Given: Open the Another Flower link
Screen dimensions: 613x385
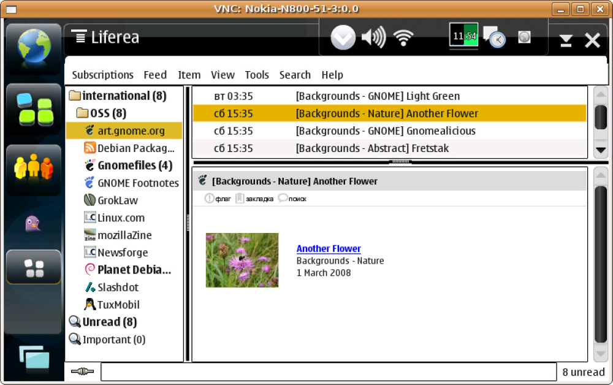Looking at the screenshot, I should (329, 248).
